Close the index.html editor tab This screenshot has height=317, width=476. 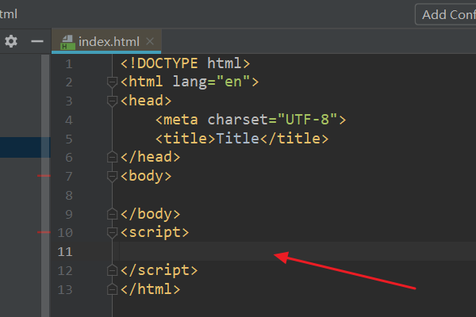tap(150, 41)
